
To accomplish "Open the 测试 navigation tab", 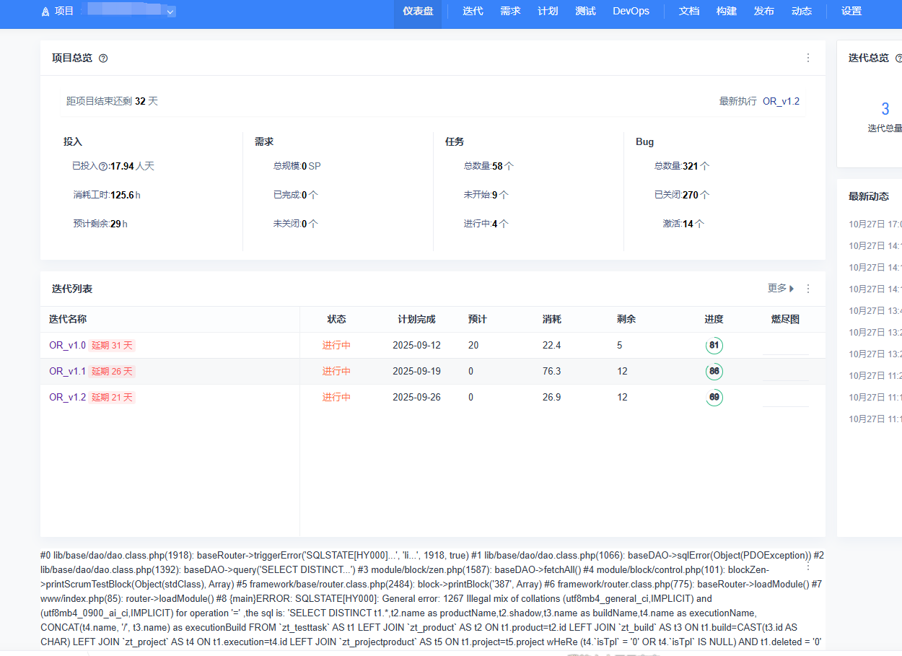I will (x=585, y=12).
